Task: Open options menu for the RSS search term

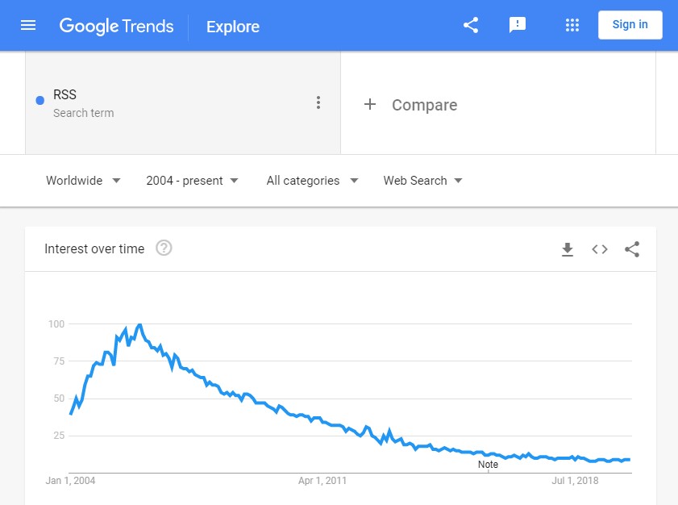Action: (318, 102)
